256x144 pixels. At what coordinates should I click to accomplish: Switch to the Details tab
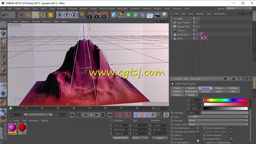219,88
